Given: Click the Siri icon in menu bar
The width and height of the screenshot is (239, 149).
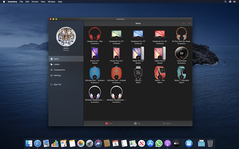Looking at the screenshot, I should (230, 2).
